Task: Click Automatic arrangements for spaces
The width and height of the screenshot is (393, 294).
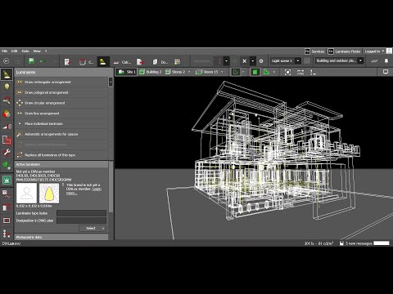Action: pyautogui.click(x=61, y=134)
